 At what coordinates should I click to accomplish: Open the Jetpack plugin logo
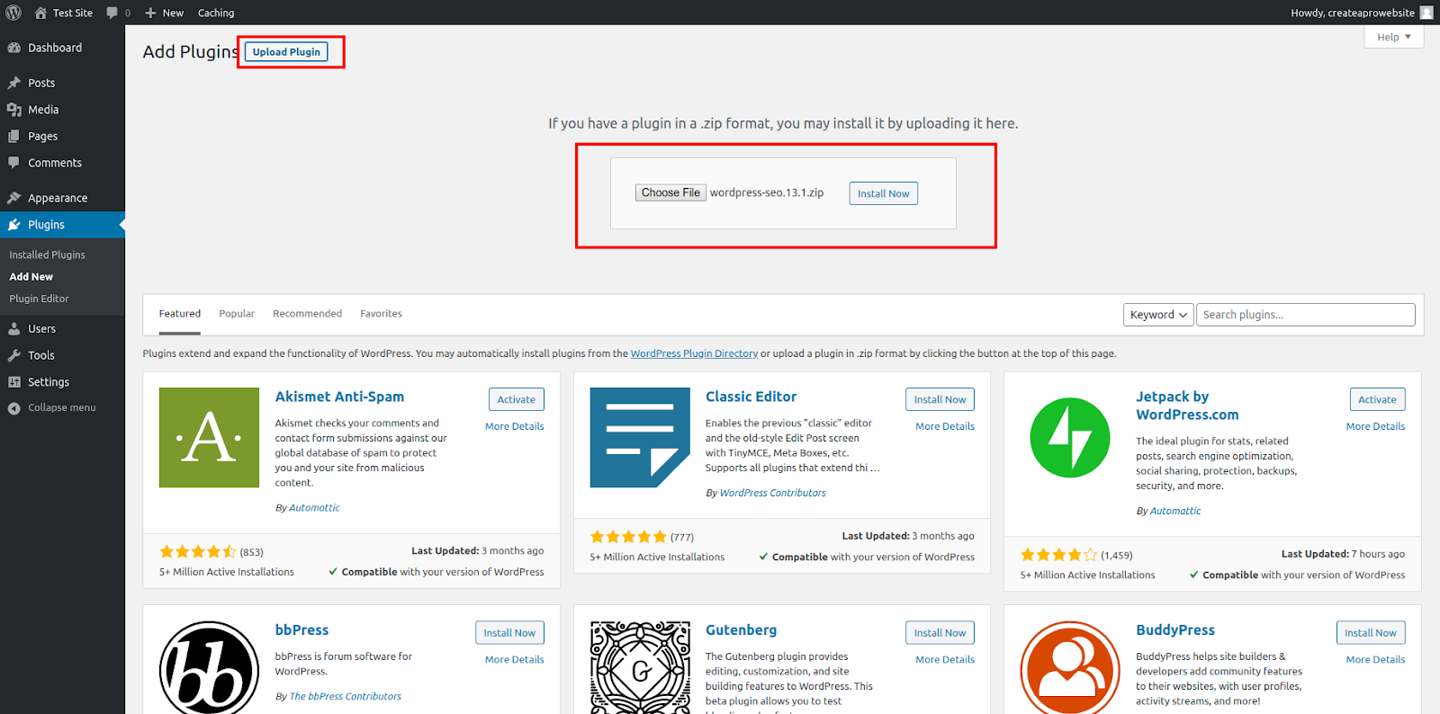coord(1070,438)
